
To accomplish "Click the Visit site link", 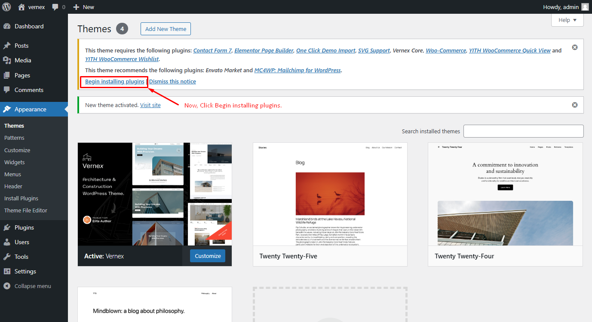I will pyautogui.click(x=150, y=105).
